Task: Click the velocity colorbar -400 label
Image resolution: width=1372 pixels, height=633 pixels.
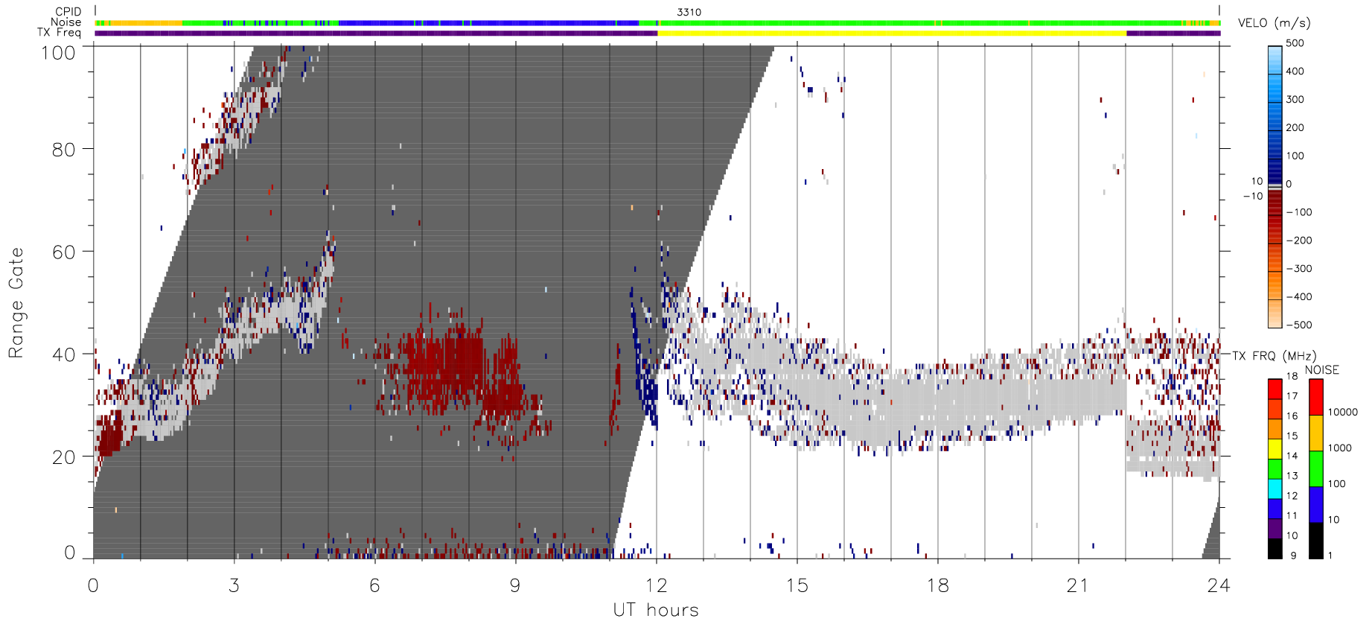Action: pyautogui.click(x=1299, y=297)
